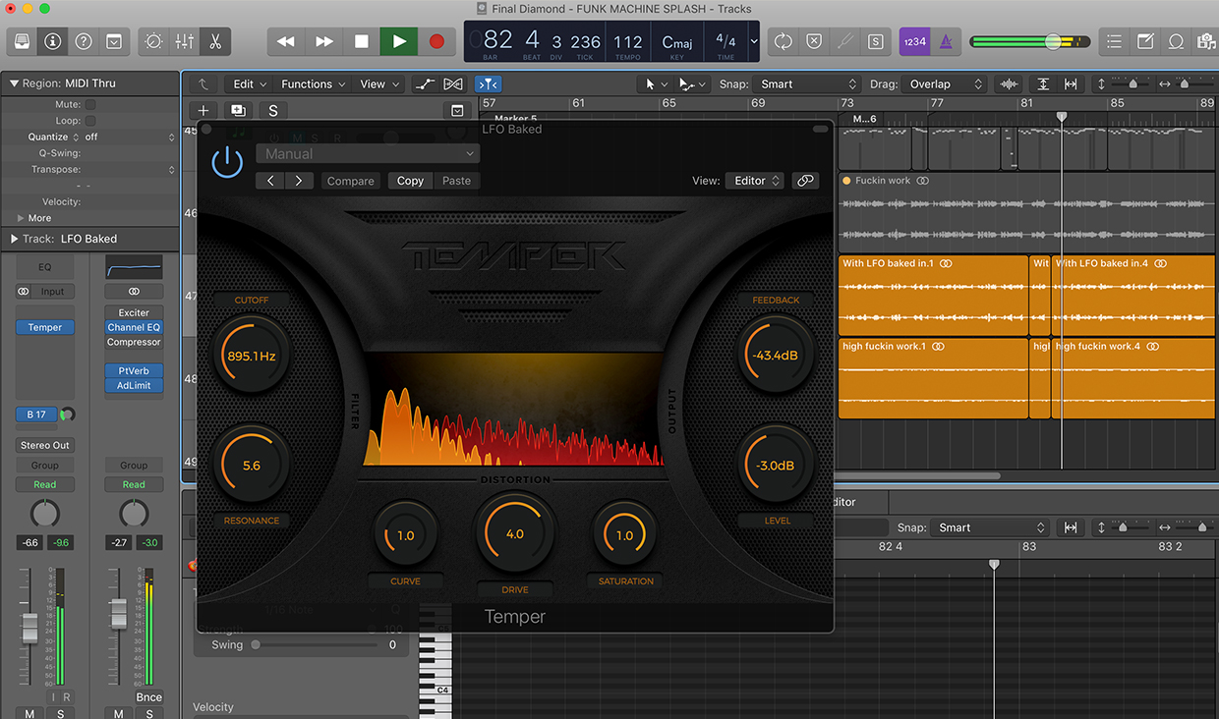The width and height of the screenshot is (1219, 719).
Task: Open the View Editor dropdown in plugin
Action: tap(755, 181)
